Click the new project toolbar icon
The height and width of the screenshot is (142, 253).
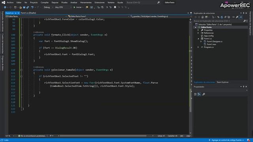tap(15, 7)
